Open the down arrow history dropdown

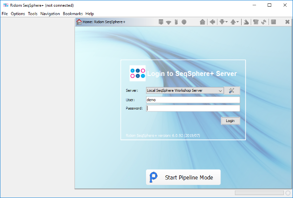click(227, 22)
